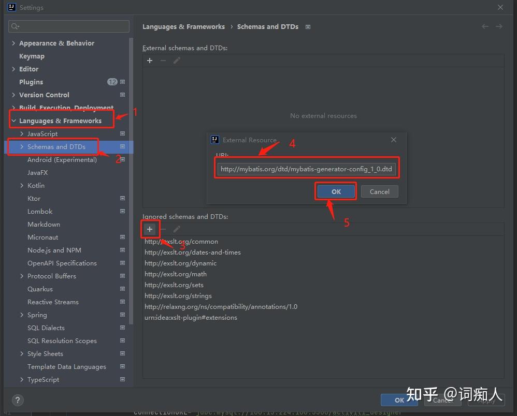Click the pencil icon in Ignored schemas toolbar
Viewport: 517px width, 416px height.
point(176,229)
